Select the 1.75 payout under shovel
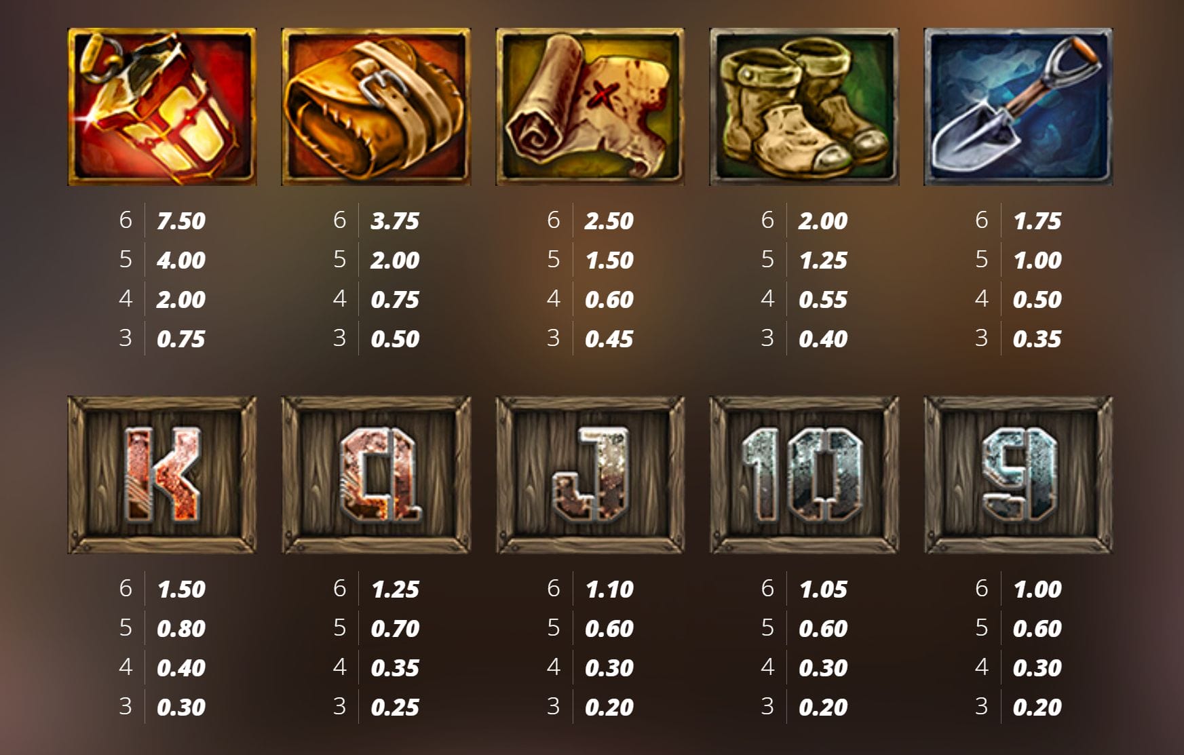Image resolution: width=1184 pixels, height=755 pixels. [x=1037, y=221]
